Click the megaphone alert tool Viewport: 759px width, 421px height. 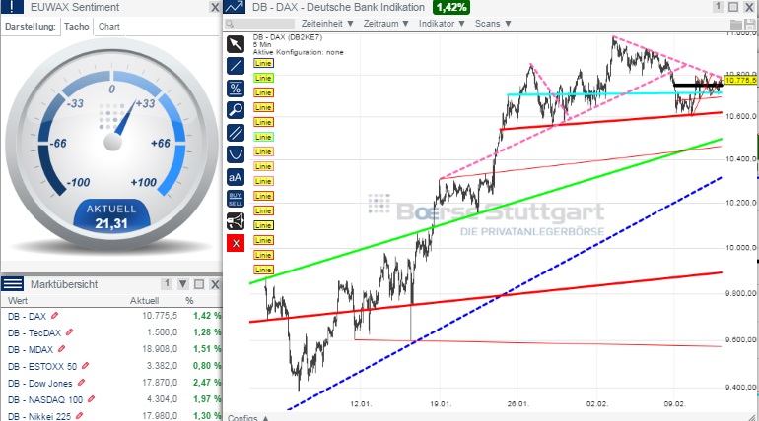coord(236,221)
